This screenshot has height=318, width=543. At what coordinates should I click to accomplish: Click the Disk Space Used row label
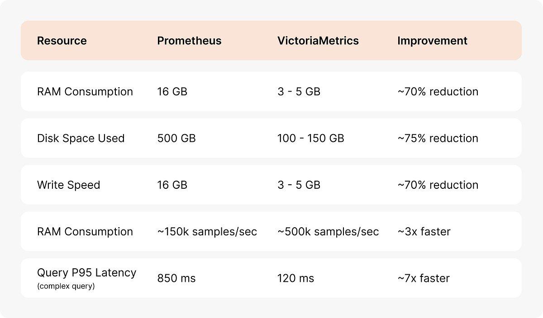81,138
